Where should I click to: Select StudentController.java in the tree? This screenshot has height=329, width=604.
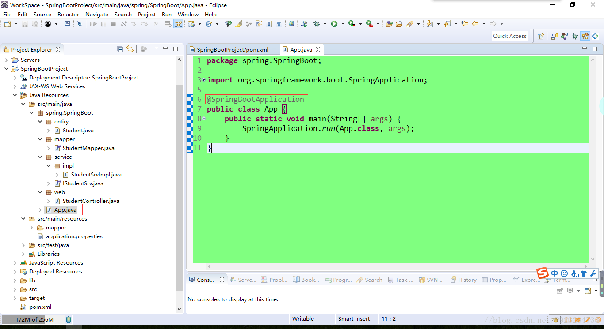(x=91, y=201)
